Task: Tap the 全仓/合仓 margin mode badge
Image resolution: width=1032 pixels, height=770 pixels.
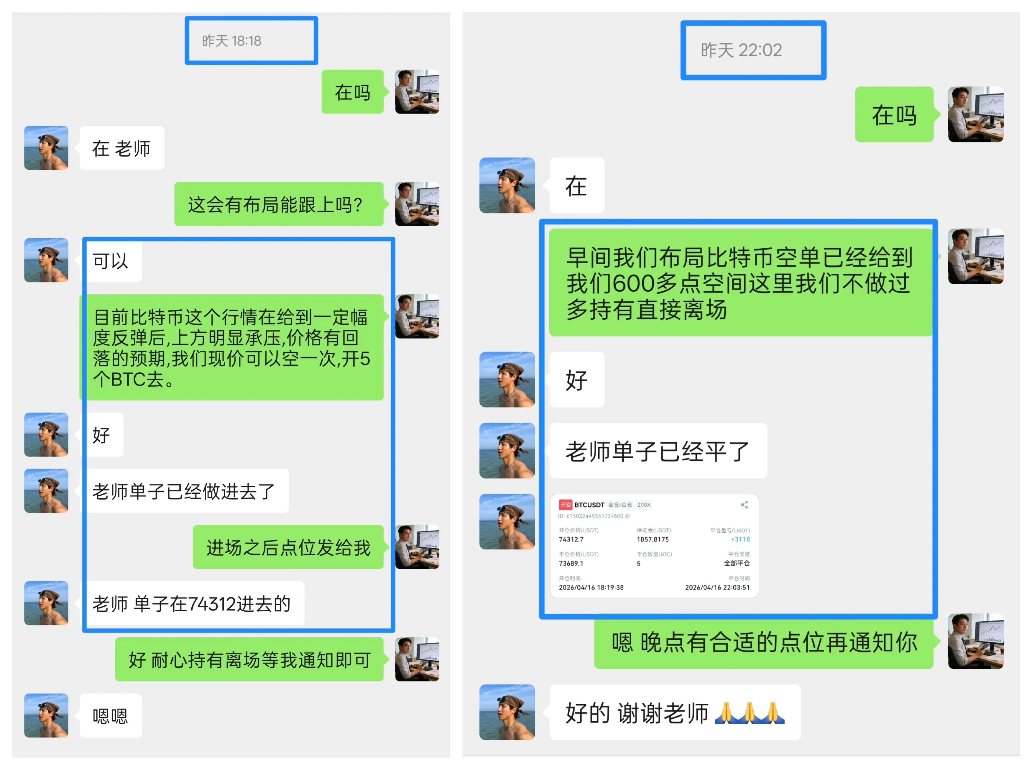Action: click(620, 505)
